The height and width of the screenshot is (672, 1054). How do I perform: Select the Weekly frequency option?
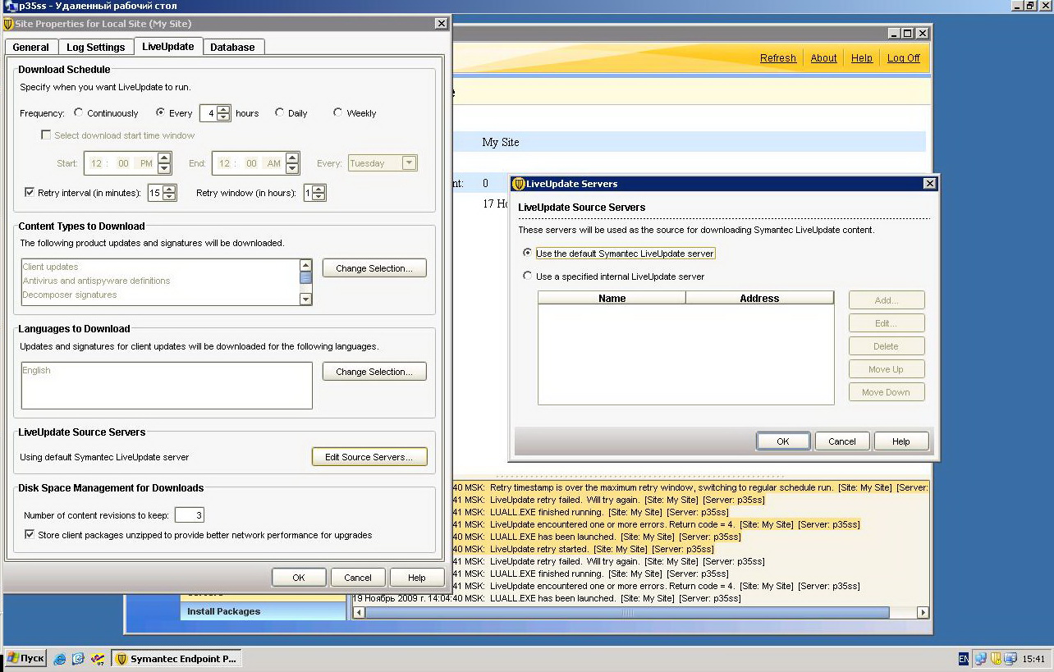tap(337, 113)
